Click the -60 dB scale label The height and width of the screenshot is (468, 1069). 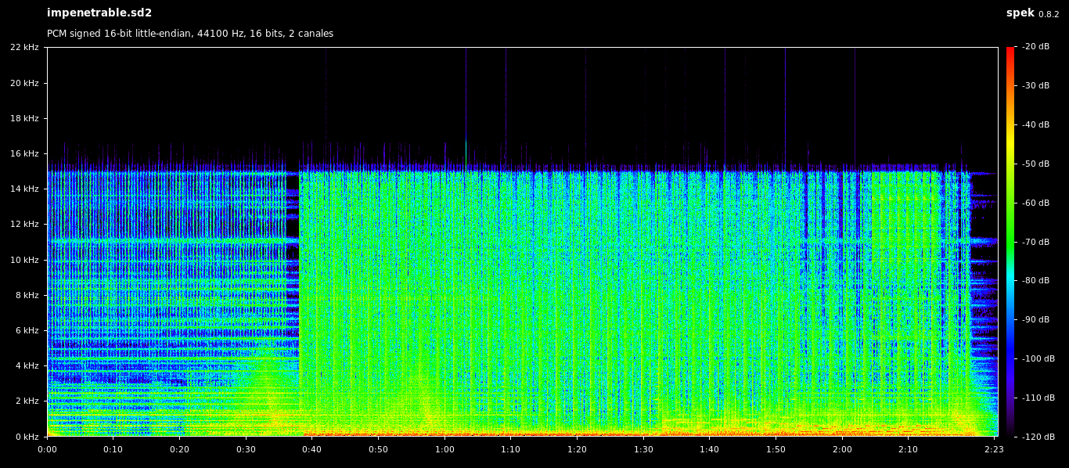coord(1036,203)
